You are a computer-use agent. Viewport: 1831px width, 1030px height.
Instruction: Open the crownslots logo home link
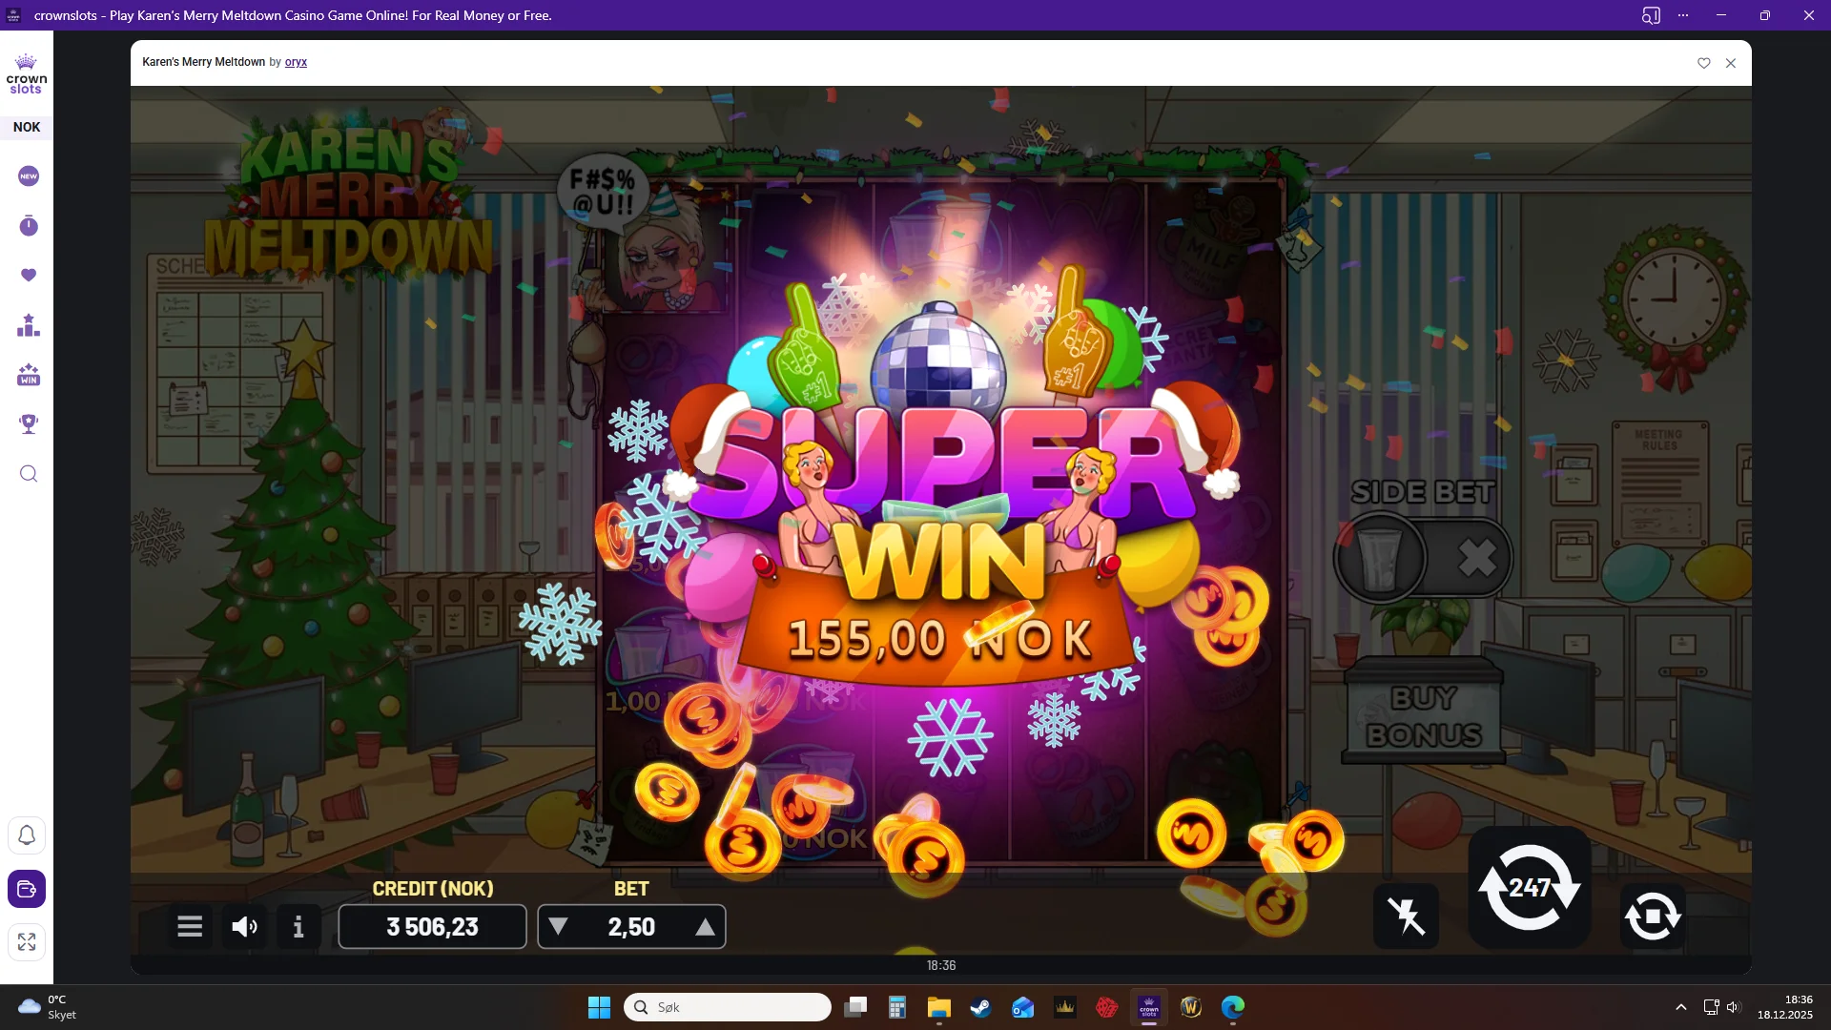coord(27,74)
